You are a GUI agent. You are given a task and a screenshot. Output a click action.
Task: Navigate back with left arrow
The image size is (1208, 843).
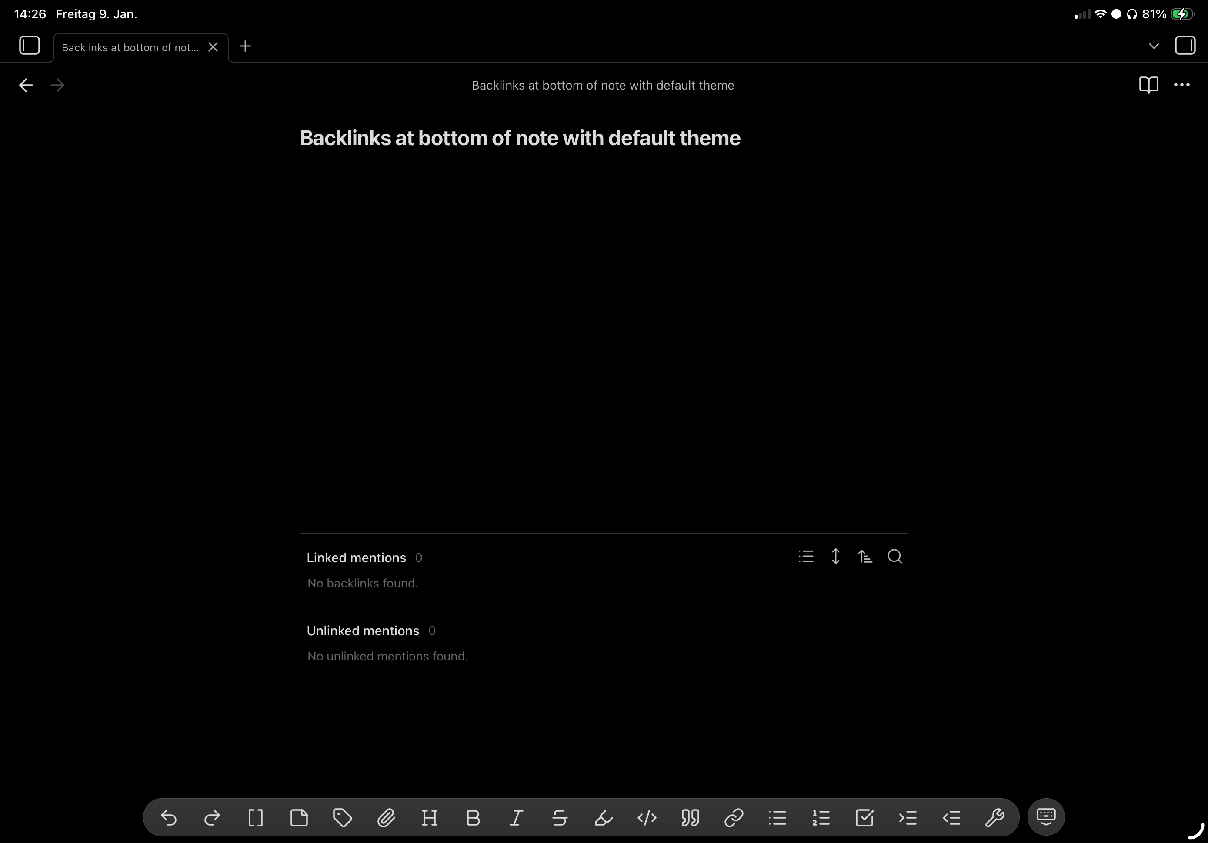coord(26,85)
